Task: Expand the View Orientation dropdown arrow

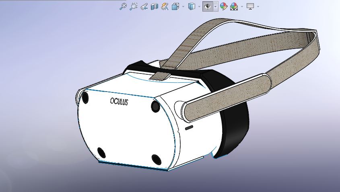Action: click(x=183, y=7)
